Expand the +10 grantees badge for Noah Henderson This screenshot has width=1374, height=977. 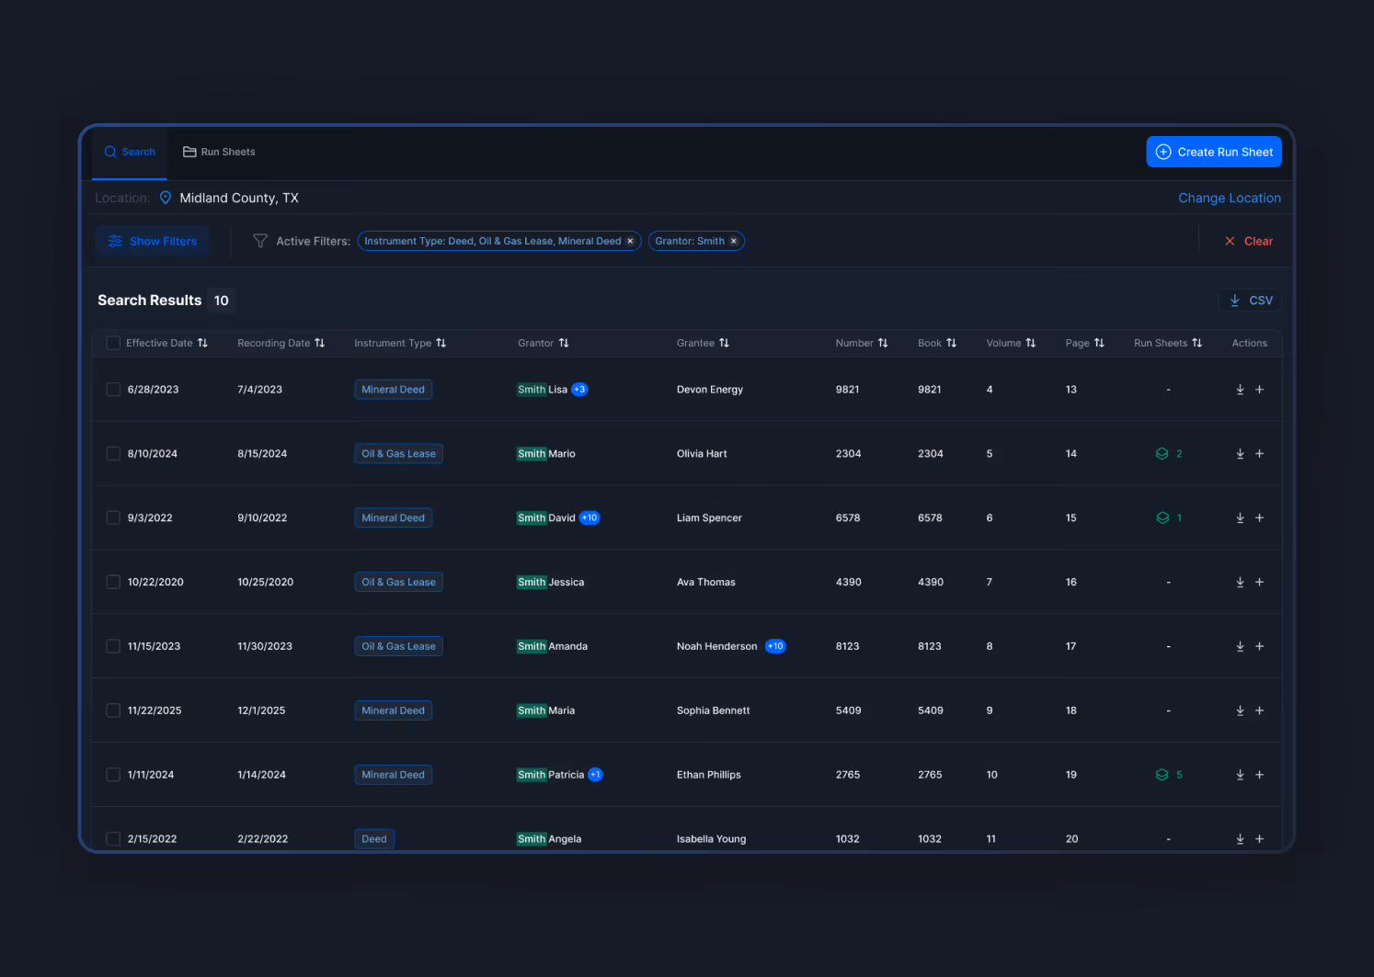(x=775, y=647)
